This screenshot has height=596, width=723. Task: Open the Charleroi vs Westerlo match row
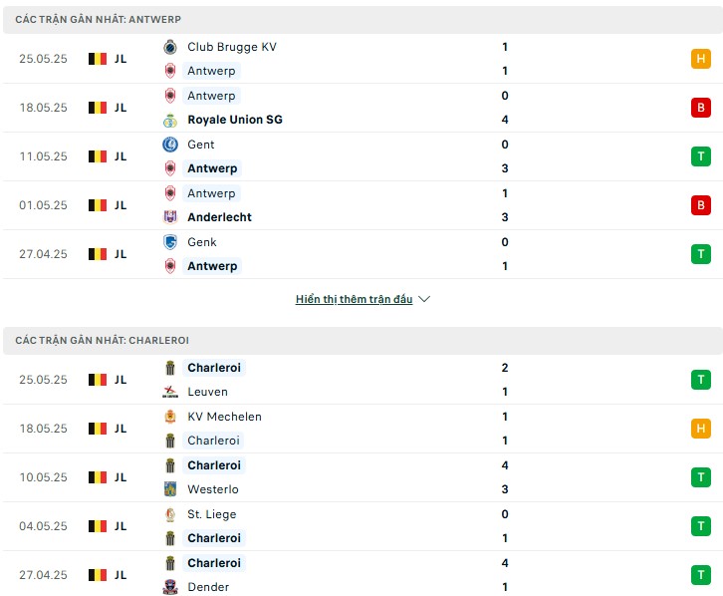click(x=362, y=478)
